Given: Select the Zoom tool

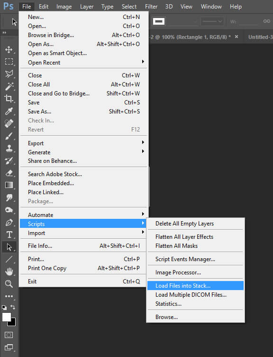Looking at the screenshot, I should click(9, 284).
